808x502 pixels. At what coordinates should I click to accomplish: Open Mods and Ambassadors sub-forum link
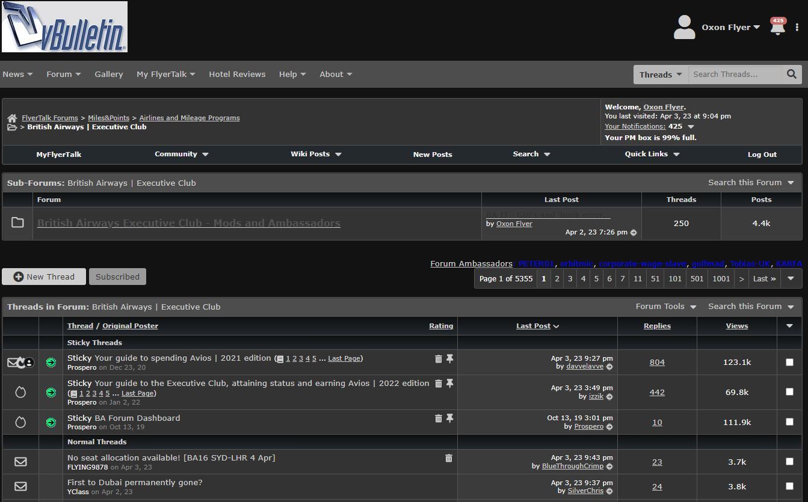point(189,223)
